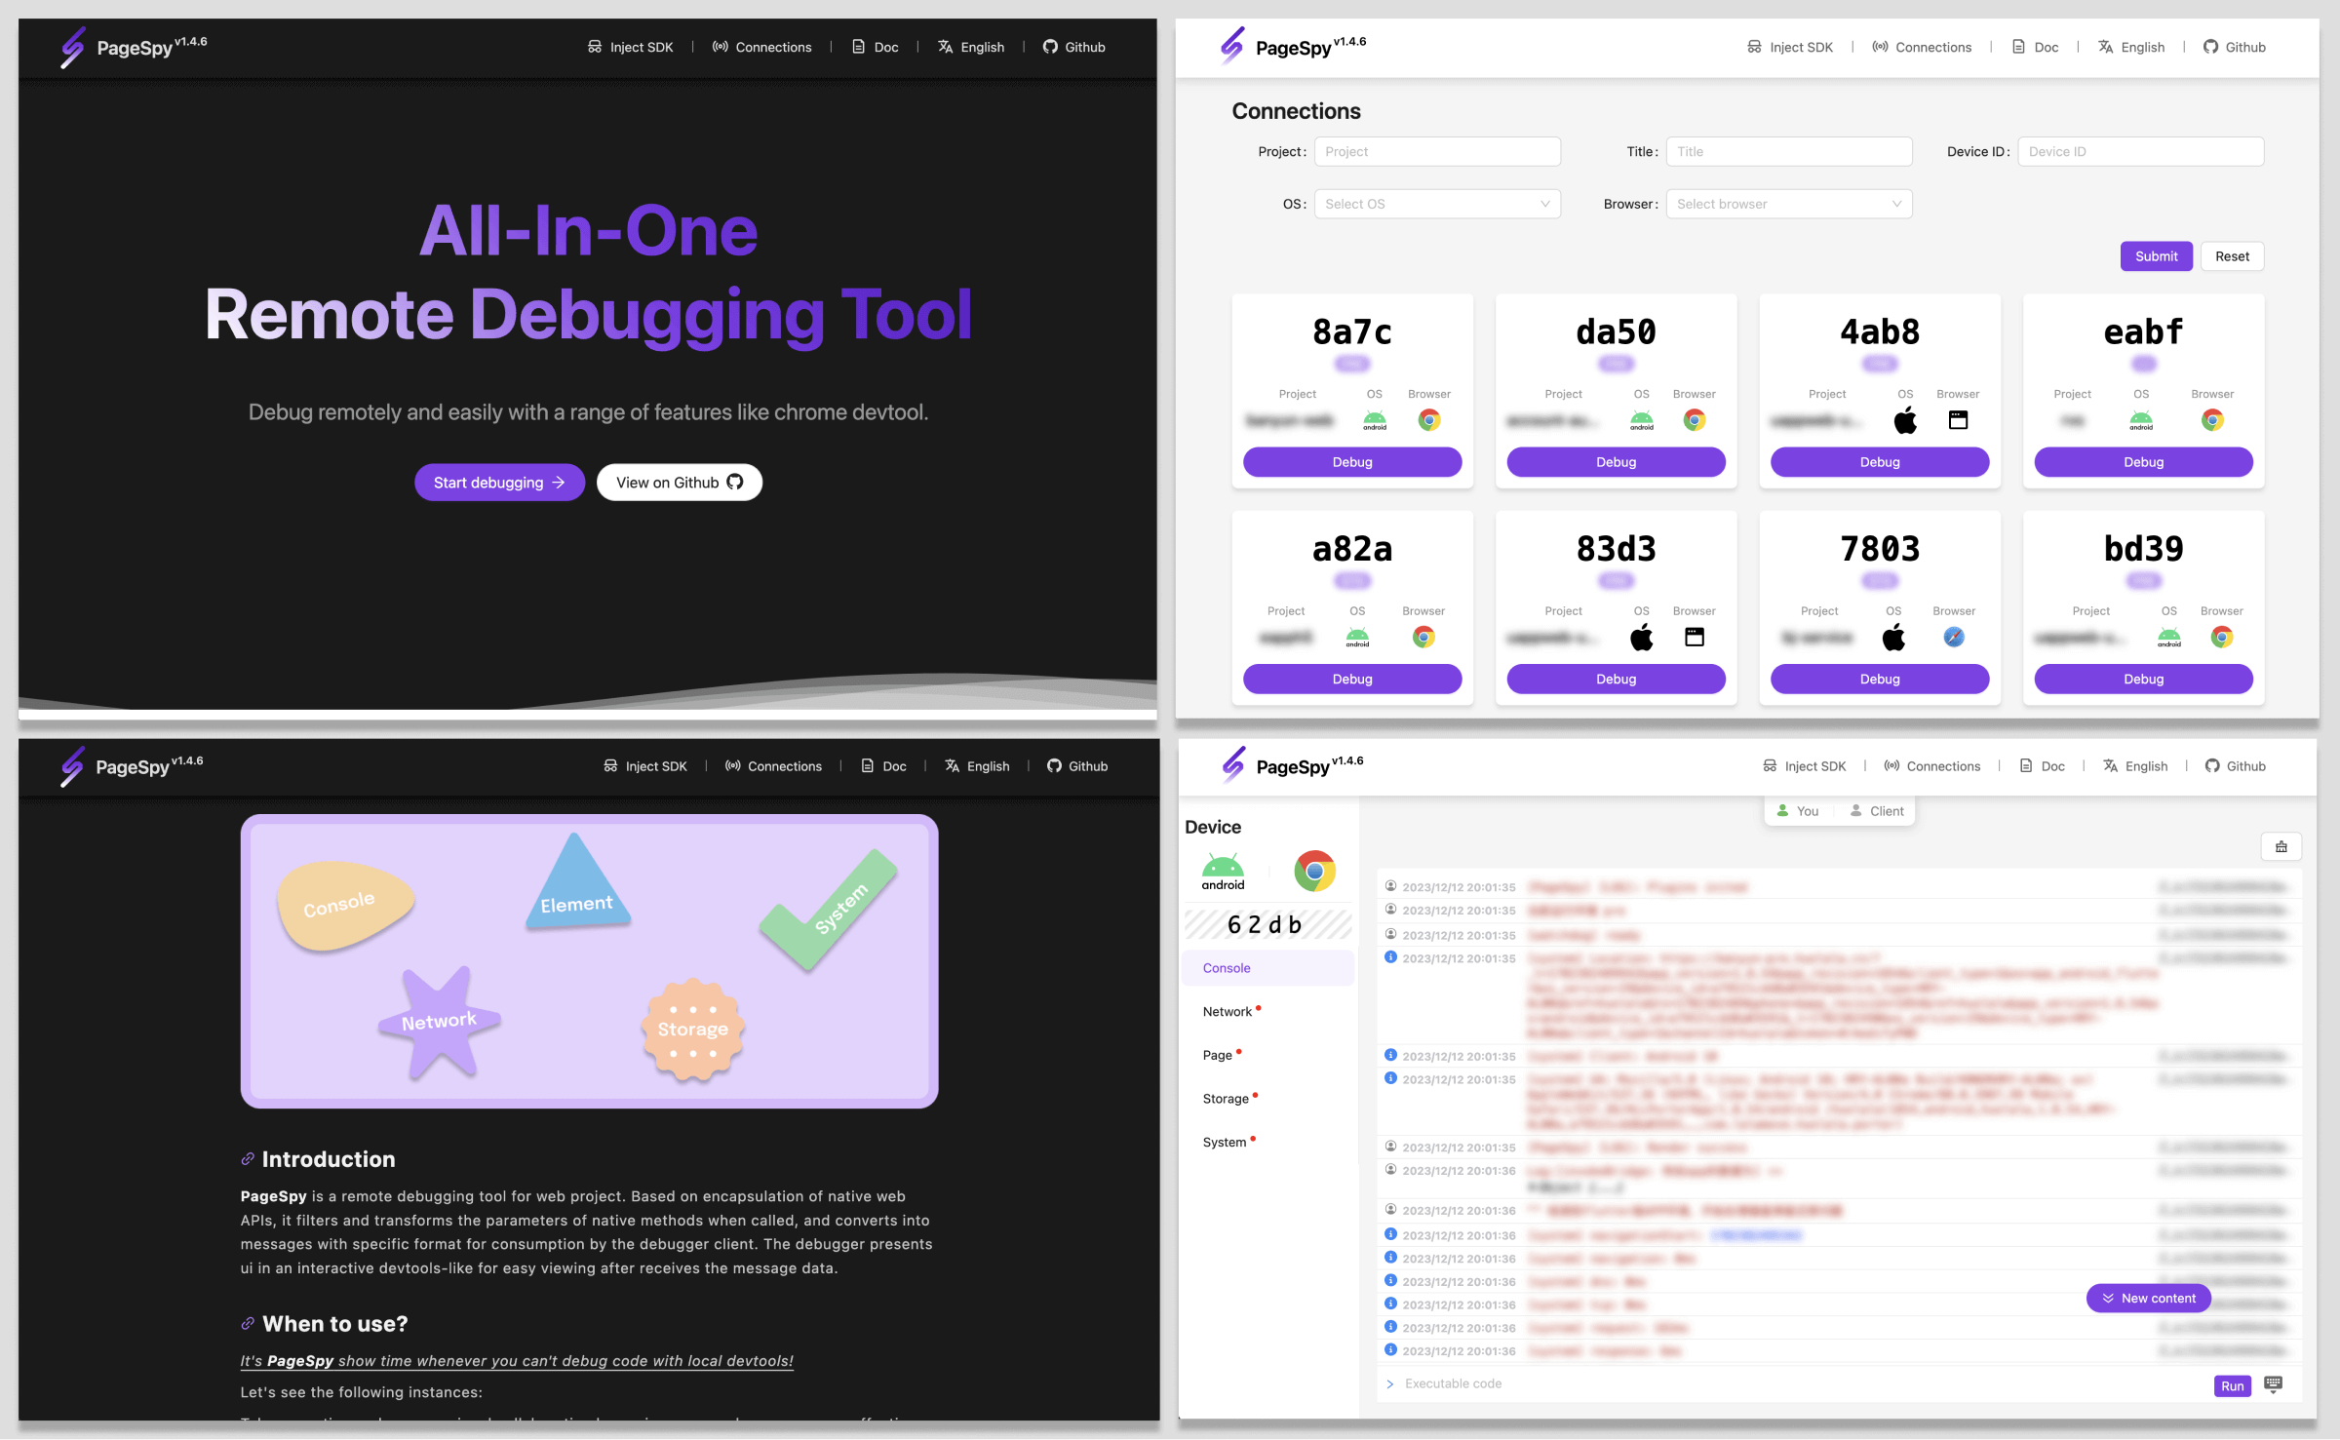Click the clear console broom icon
Viewport: 2340px width, 1440px height.
coord(2281,846)
